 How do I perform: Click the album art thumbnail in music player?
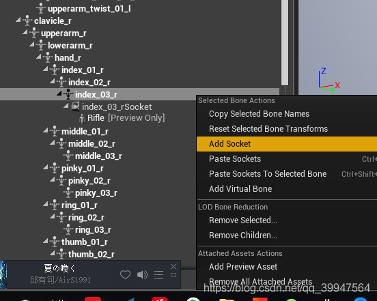(x=3, y=274)
